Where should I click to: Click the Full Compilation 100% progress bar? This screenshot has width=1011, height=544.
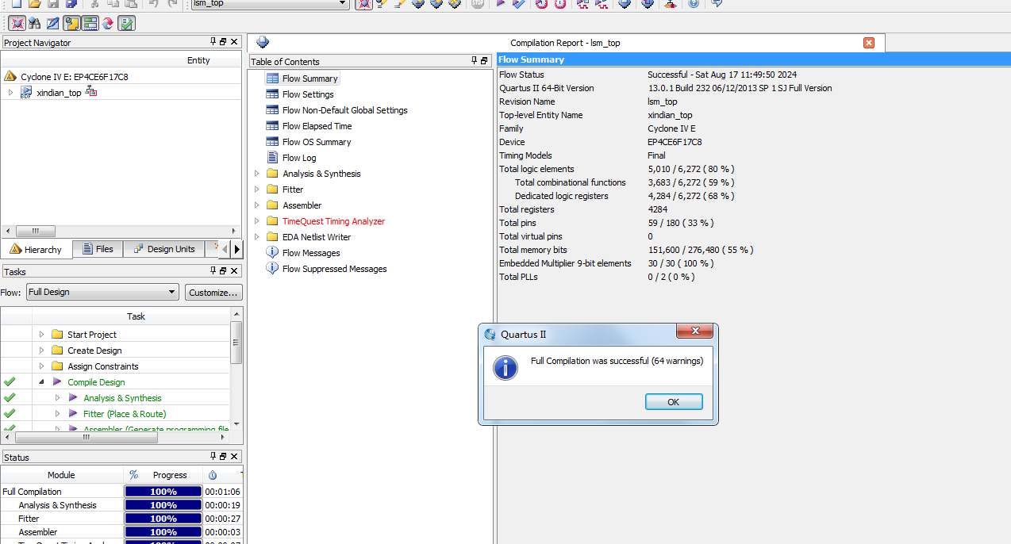(163, 492)
